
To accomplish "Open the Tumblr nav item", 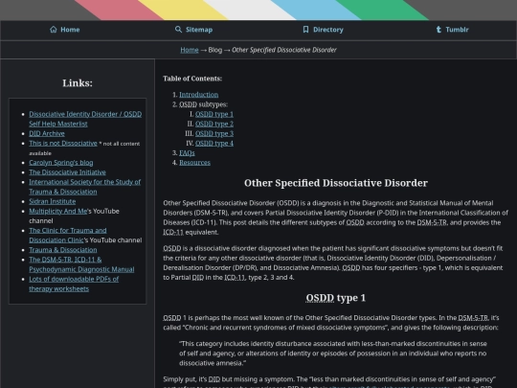I will (x=452, y=30).
